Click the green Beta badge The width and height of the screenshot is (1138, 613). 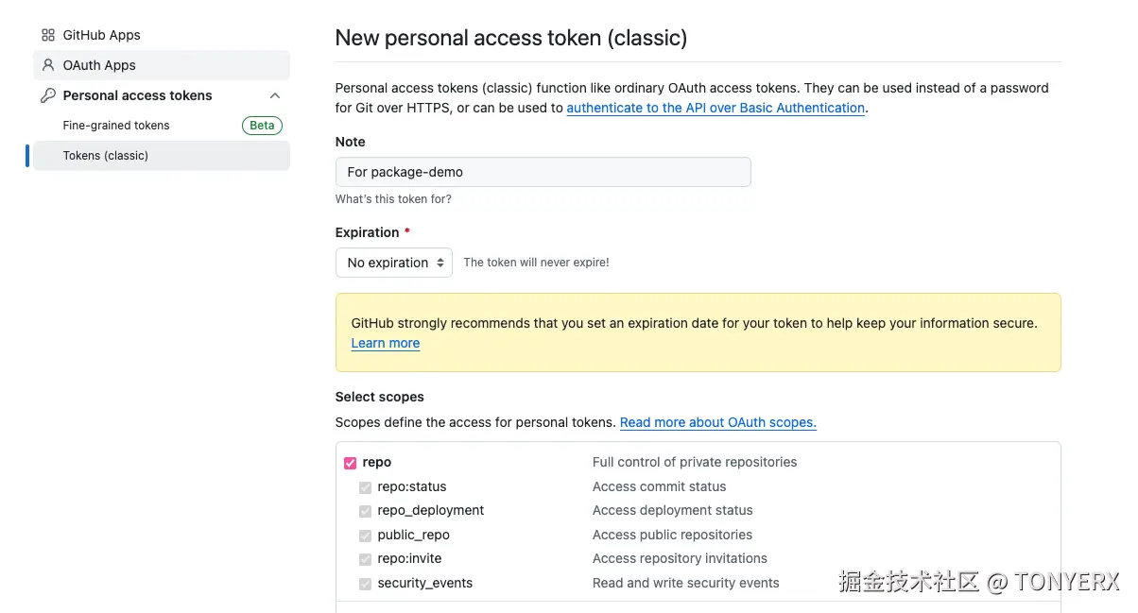coord(262,126)
